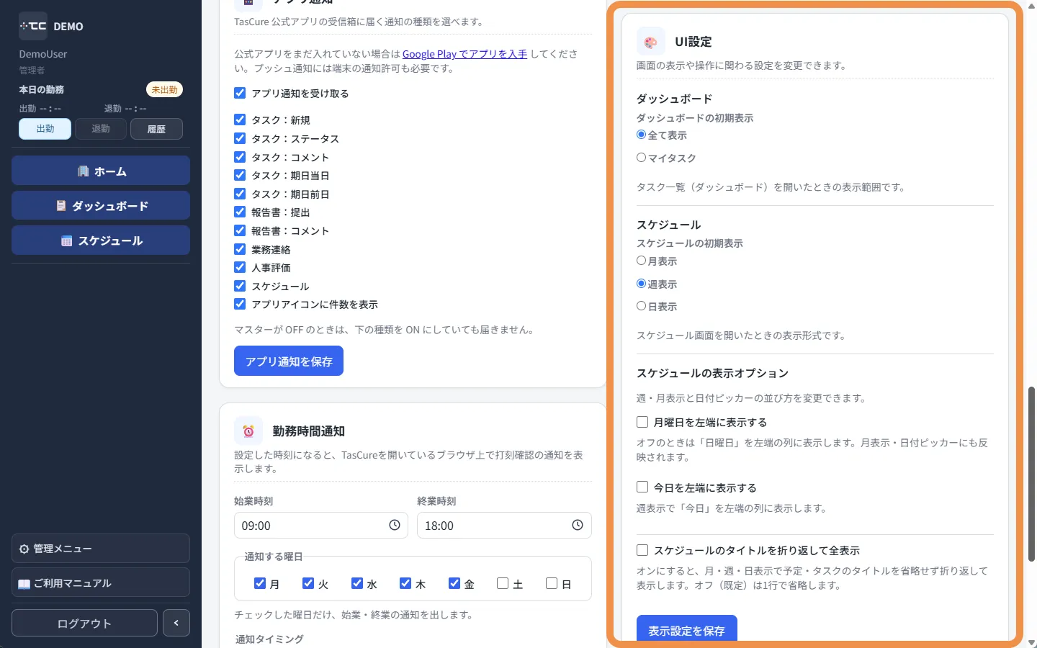1037x648 pixels.
Task: Open ご利用マニュアル
Action: pos(101,583)
